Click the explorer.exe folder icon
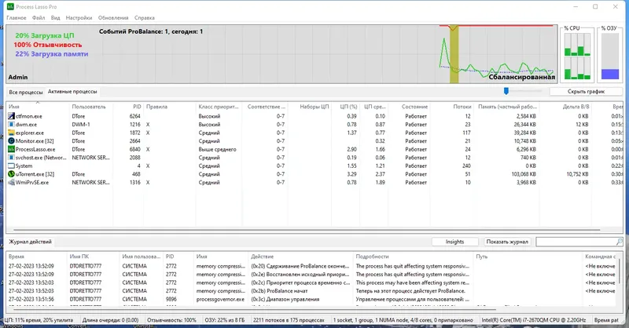Viewport: 629px width, 328px height. (11, 133)
